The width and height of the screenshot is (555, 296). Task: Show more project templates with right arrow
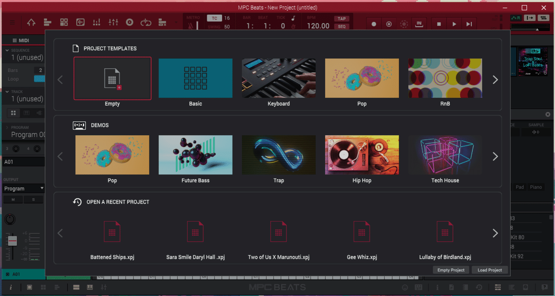[495, 80]
